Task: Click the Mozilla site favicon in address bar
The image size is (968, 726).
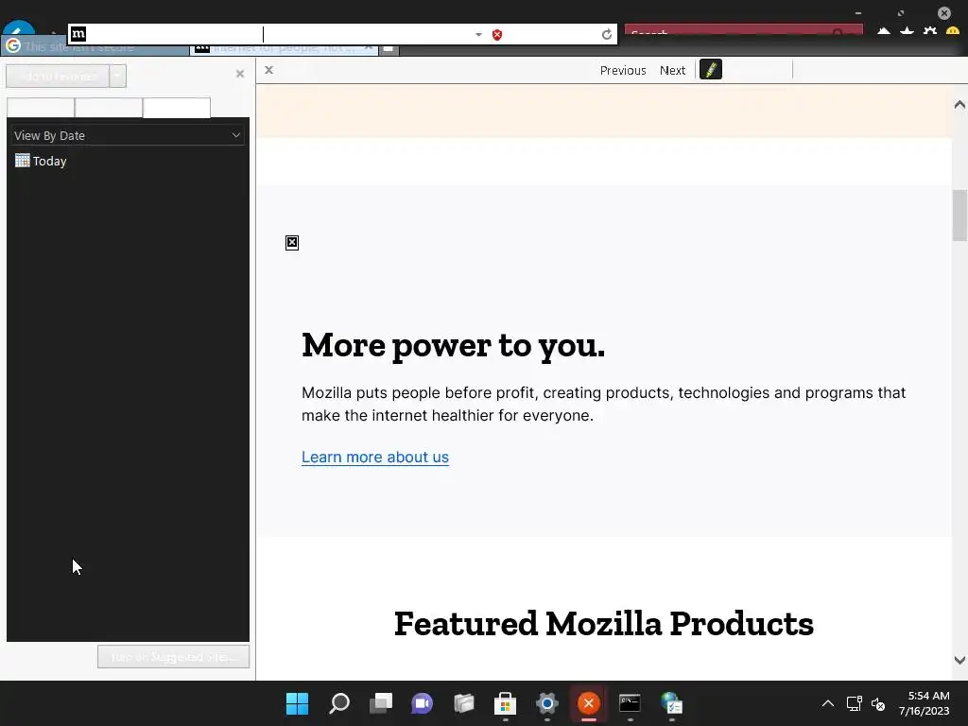Action: (x=78, y=34)
